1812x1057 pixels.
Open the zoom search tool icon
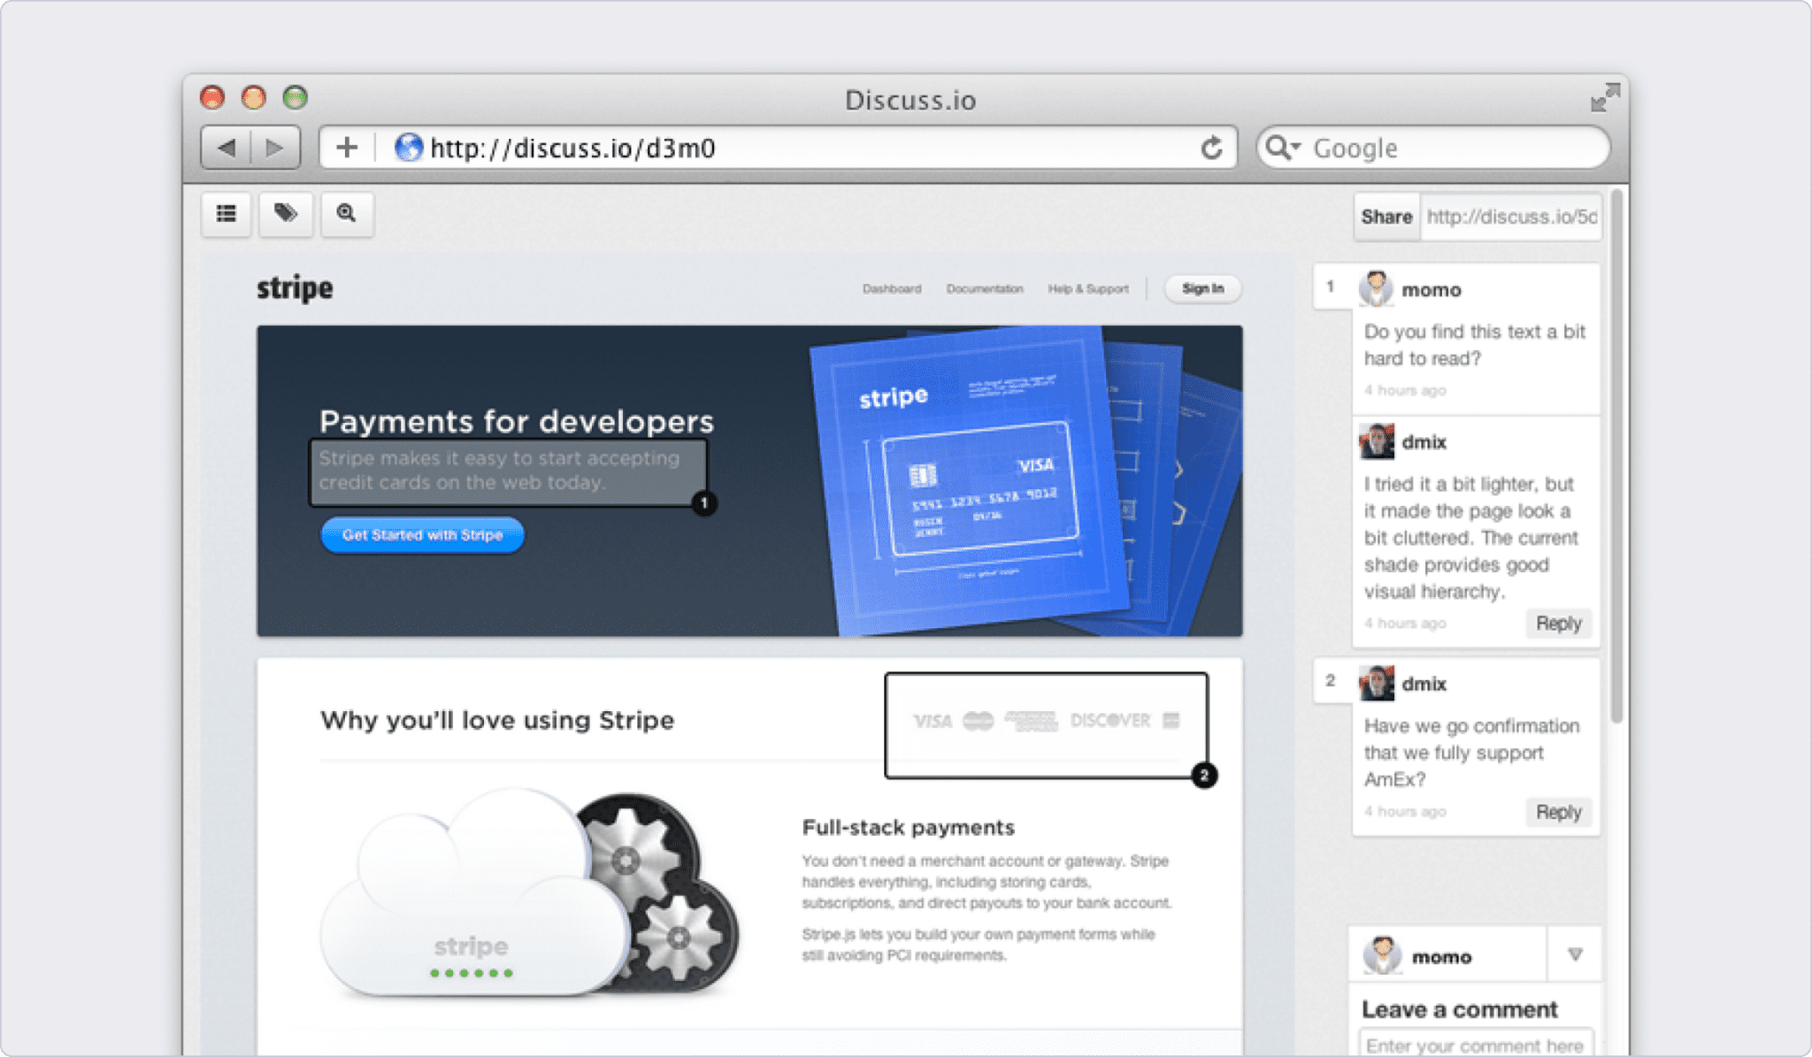(x=347, y=215)
